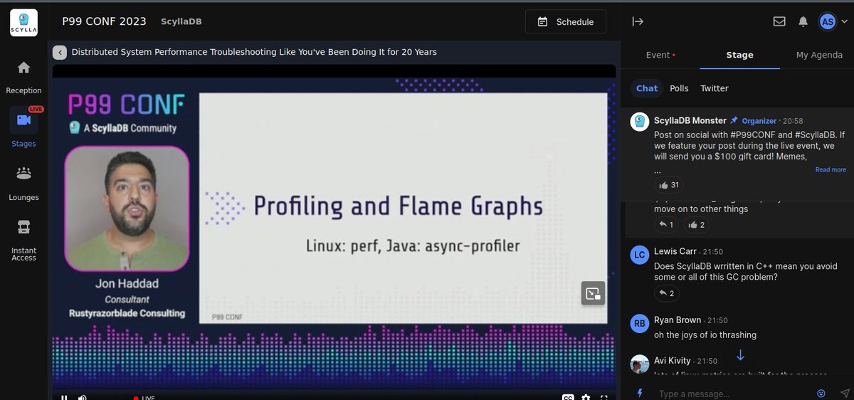The width and height of the screenshot is (854, 400).
Task: Open the live Stages section
Action: 23,120
